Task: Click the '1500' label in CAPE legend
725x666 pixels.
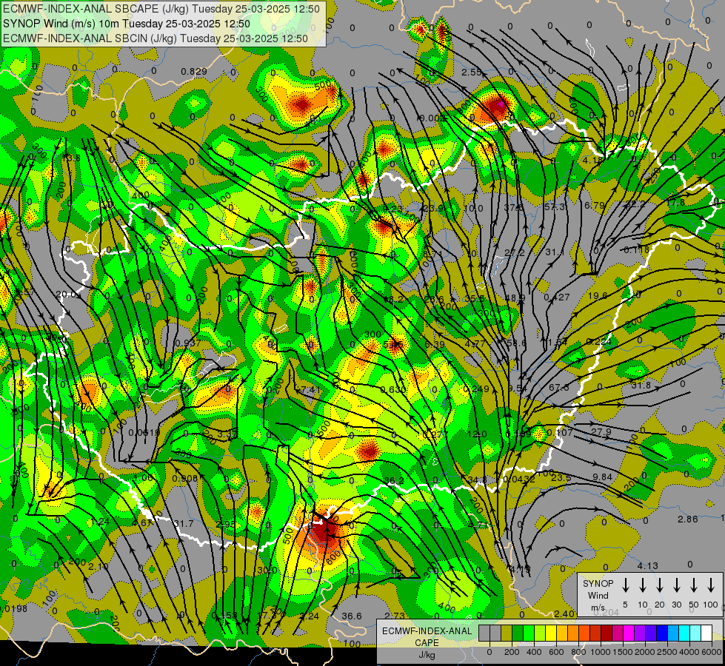Action: [x=623, y=652]
